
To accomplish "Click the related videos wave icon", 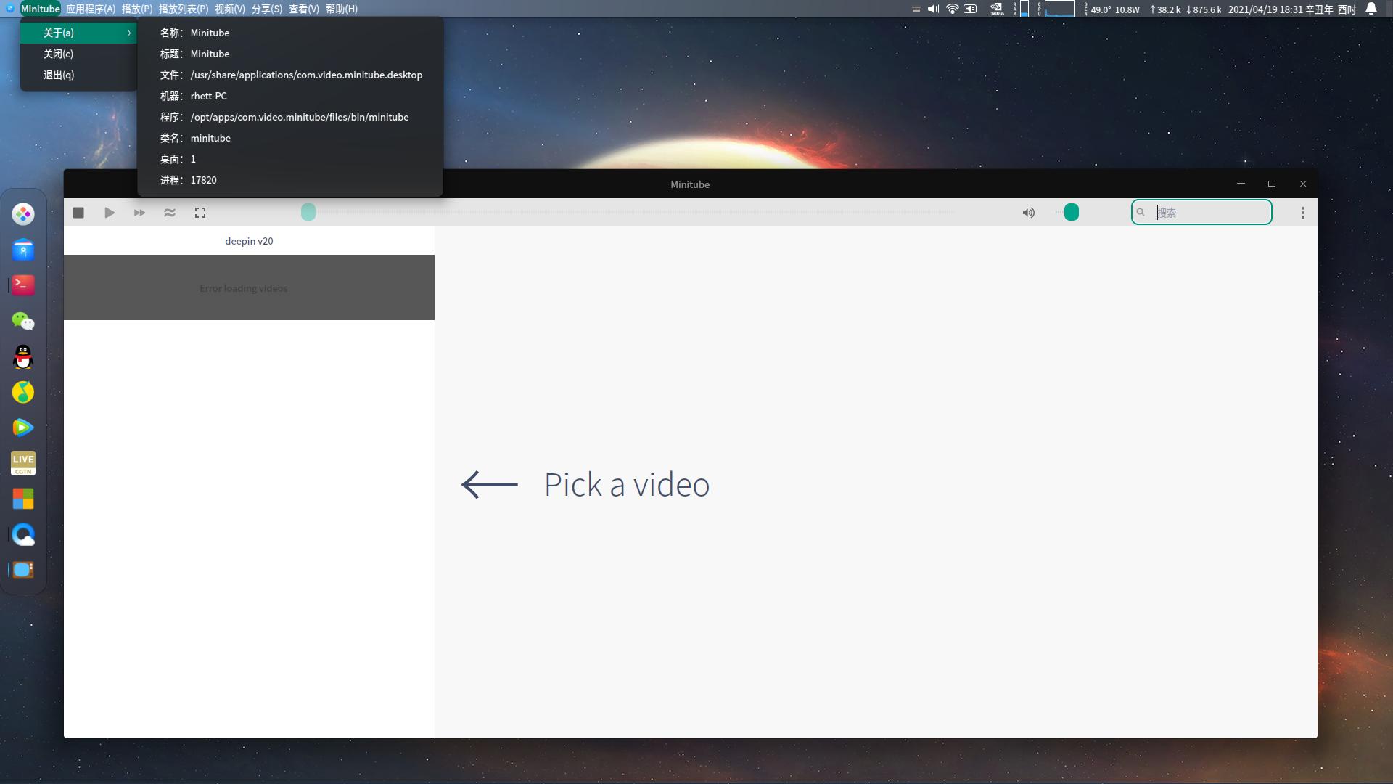I will [170, 213].
